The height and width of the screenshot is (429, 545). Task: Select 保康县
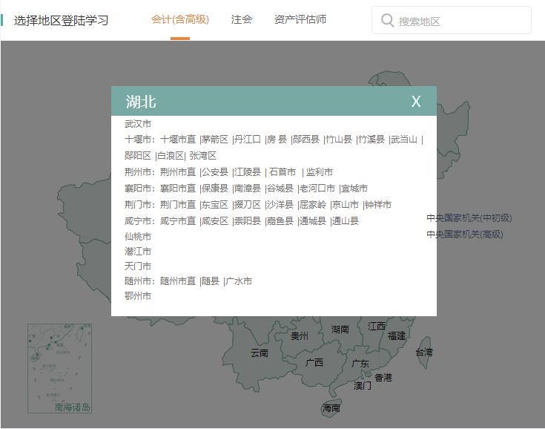(215, 189)
